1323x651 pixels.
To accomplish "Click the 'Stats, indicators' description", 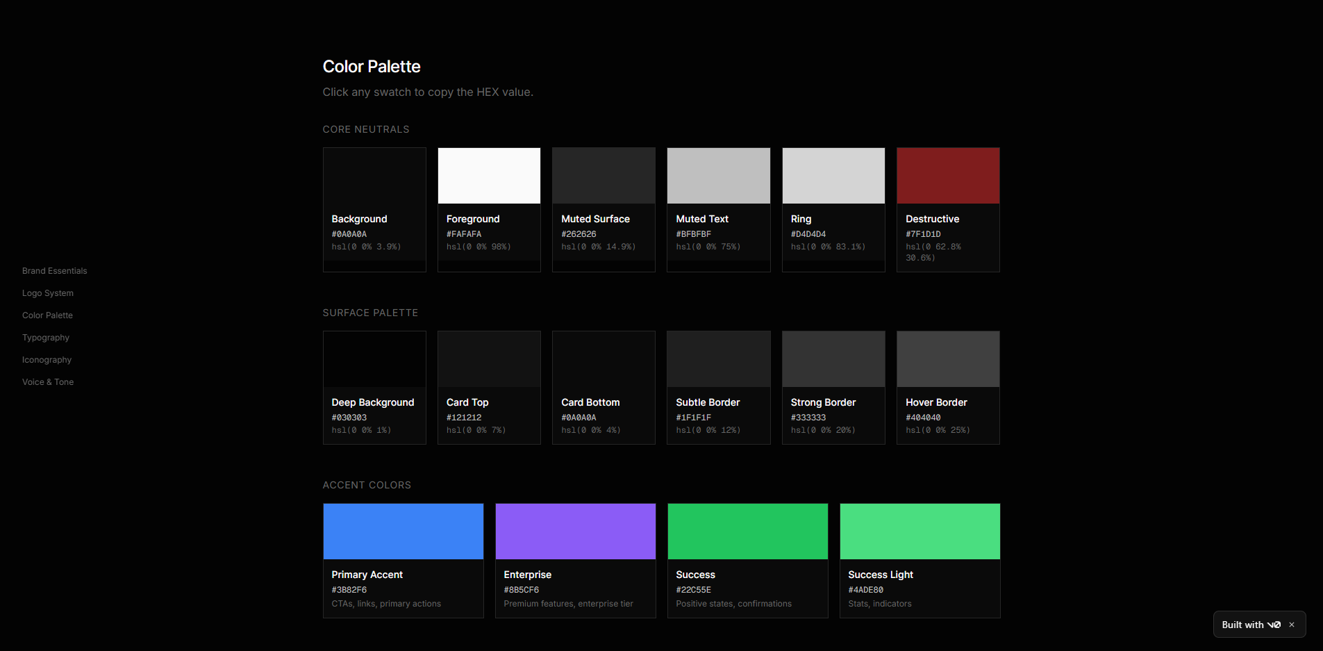I will pyautogui.click(x=880, y=604).
